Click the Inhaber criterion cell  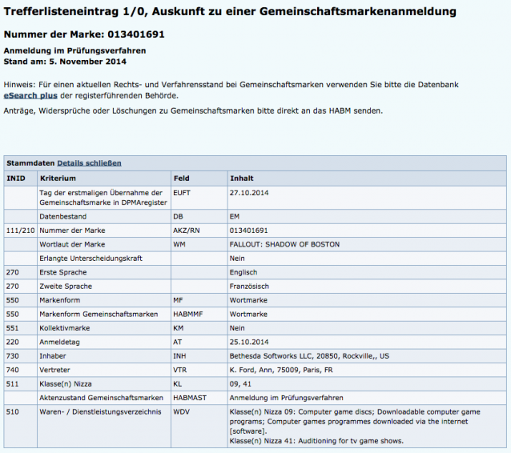104,356
